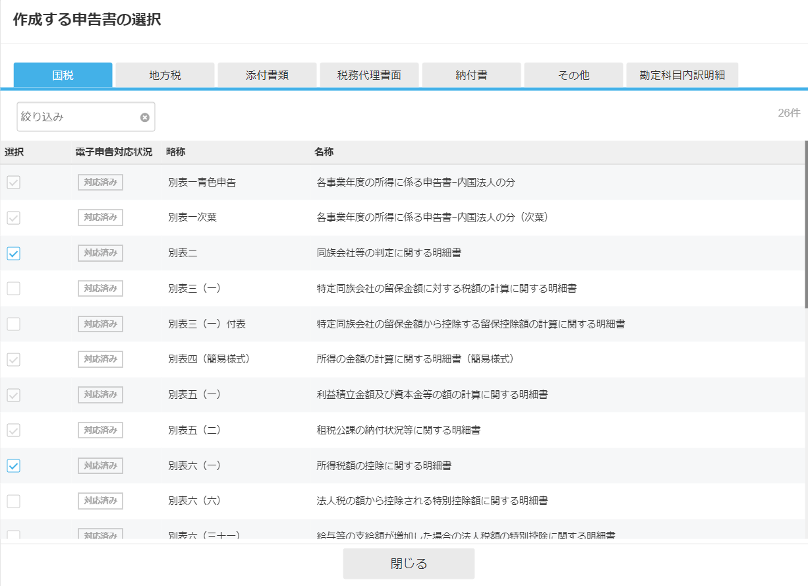This screenshot has height=586, width=808.
Task: Select the 別表一次葉 abbreviation text
Action: click(192, 218)
